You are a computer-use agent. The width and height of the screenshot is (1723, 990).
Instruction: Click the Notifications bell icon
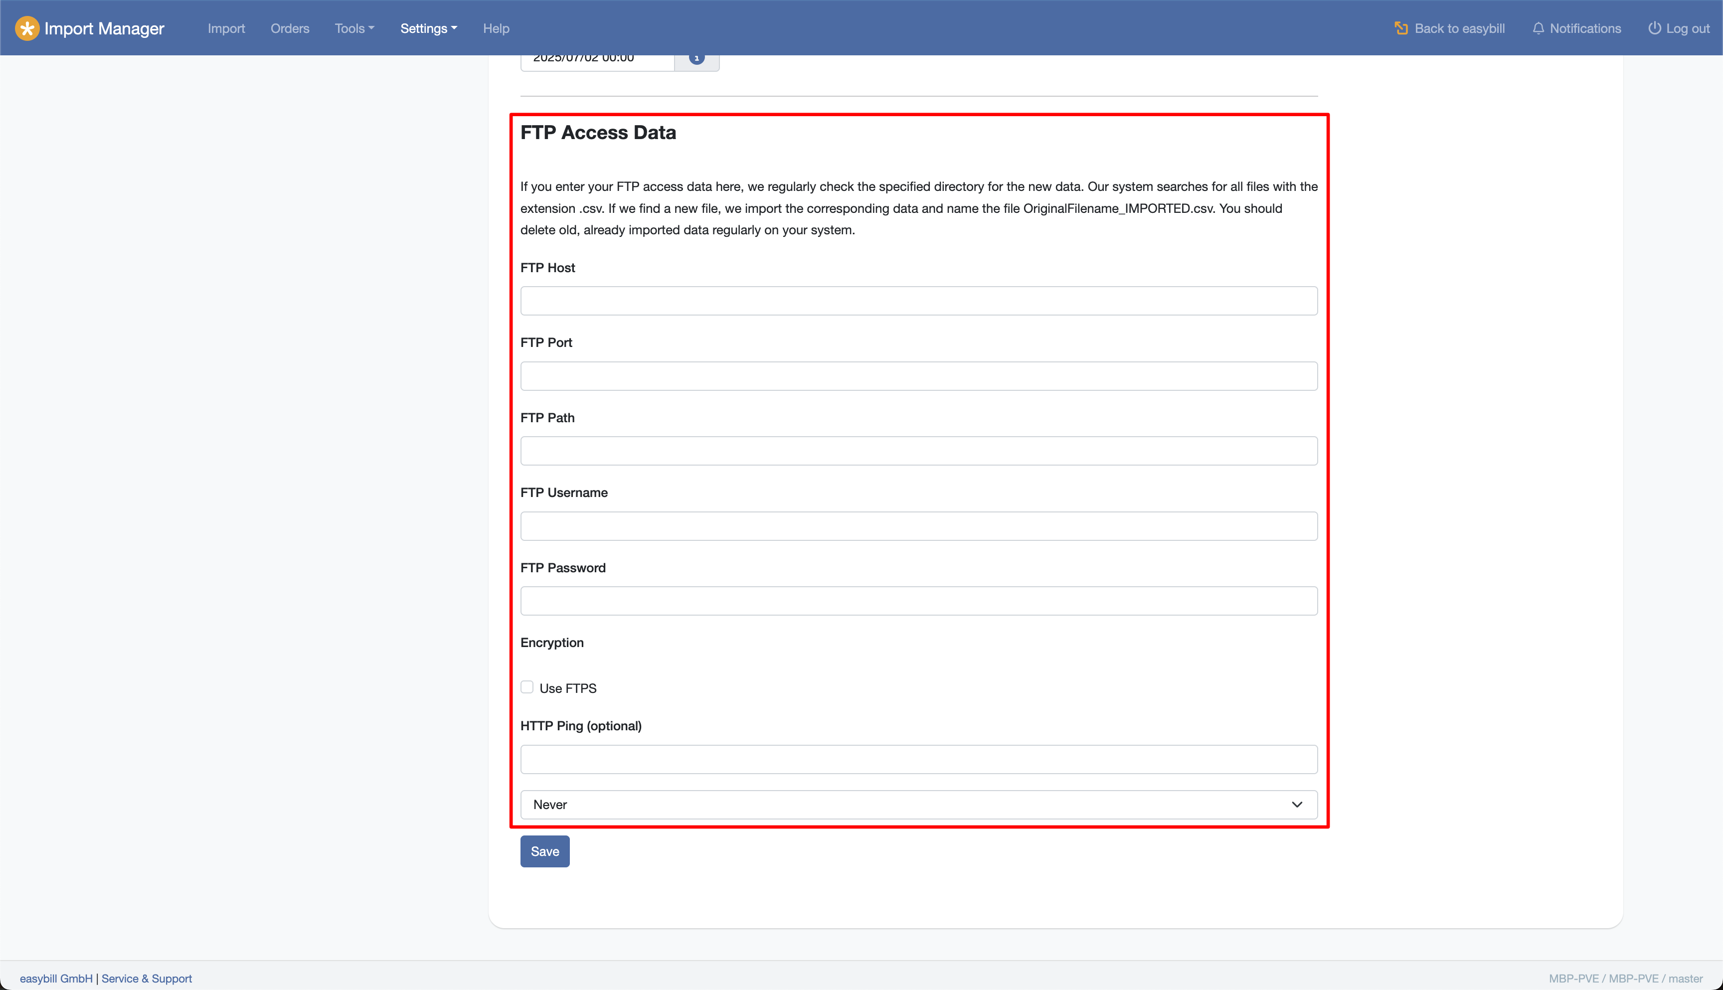point(1538,28)
